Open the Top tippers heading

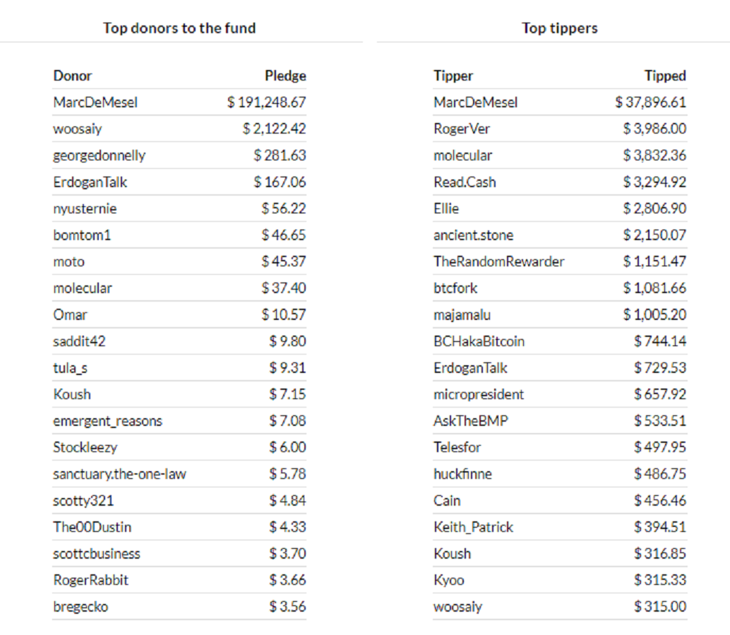[x=560, y=28]
